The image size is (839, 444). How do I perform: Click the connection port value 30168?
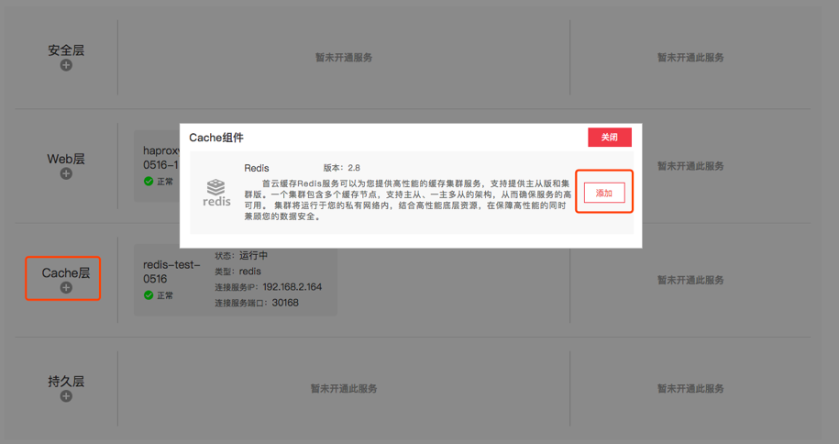coord(285,303)
